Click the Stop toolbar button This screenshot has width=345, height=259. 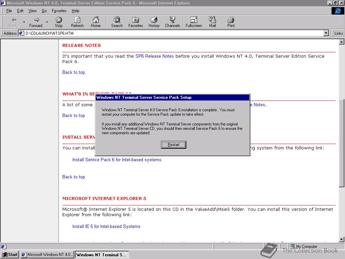59,22
